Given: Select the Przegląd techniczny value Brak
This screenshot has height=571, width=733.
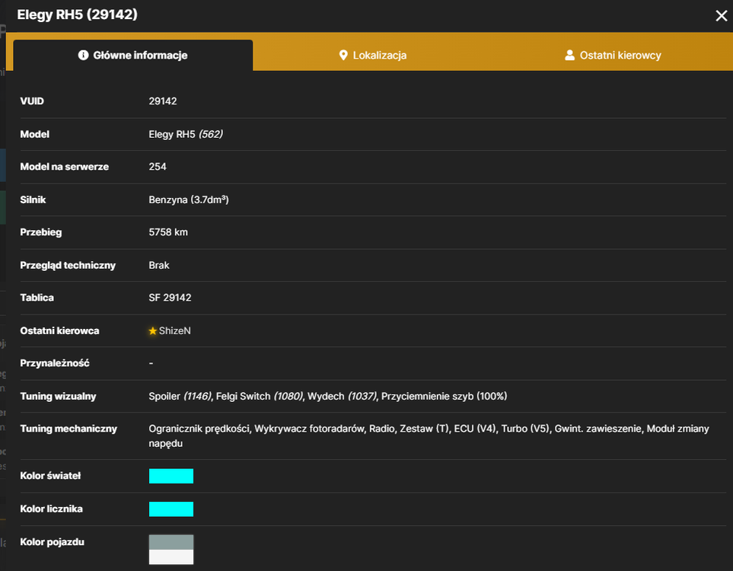Looking at the screenshot, I should (x=159, y=266).
